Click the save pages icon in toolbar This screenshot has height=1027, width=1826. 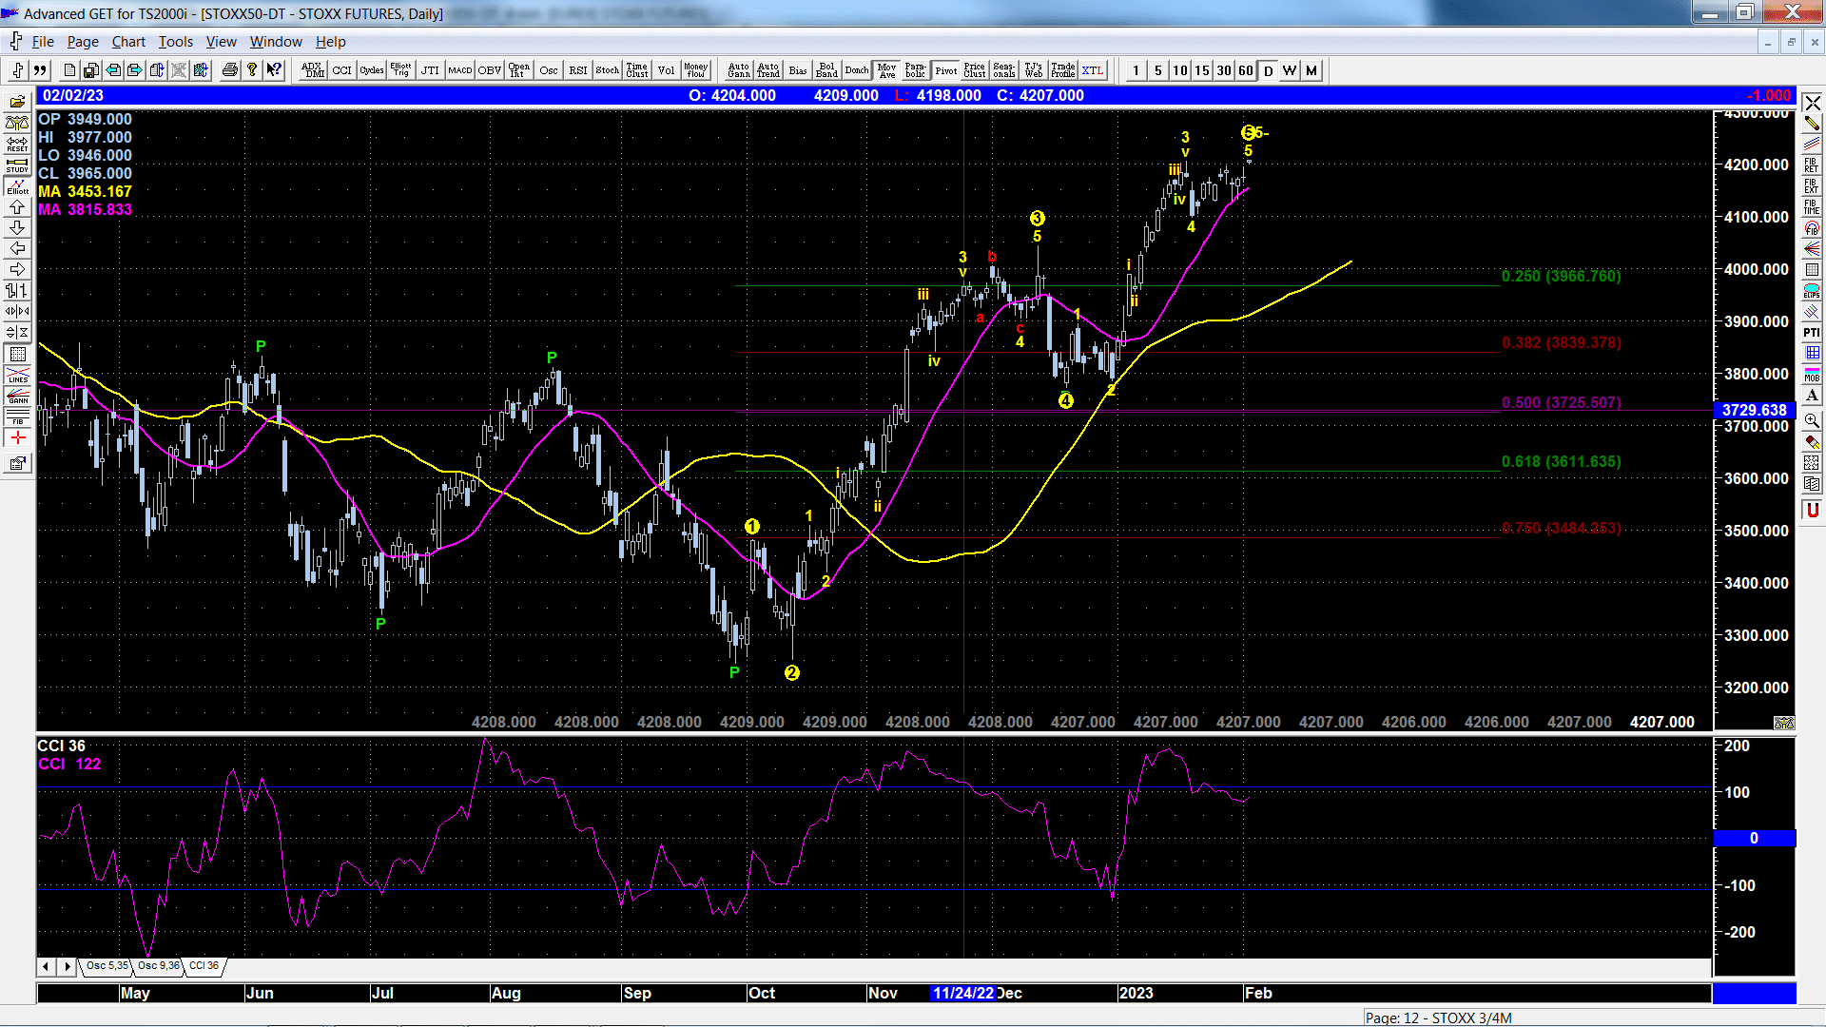tap(91, 70)
